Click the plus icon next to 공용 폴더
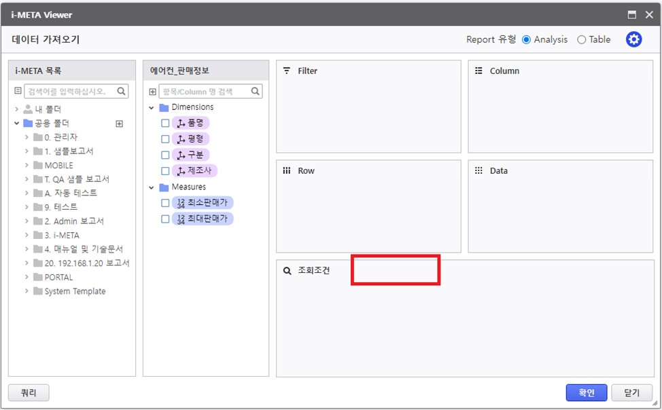The height and width of the screenshot is (410, 662). pyautogui.click(x=119, y=124)
